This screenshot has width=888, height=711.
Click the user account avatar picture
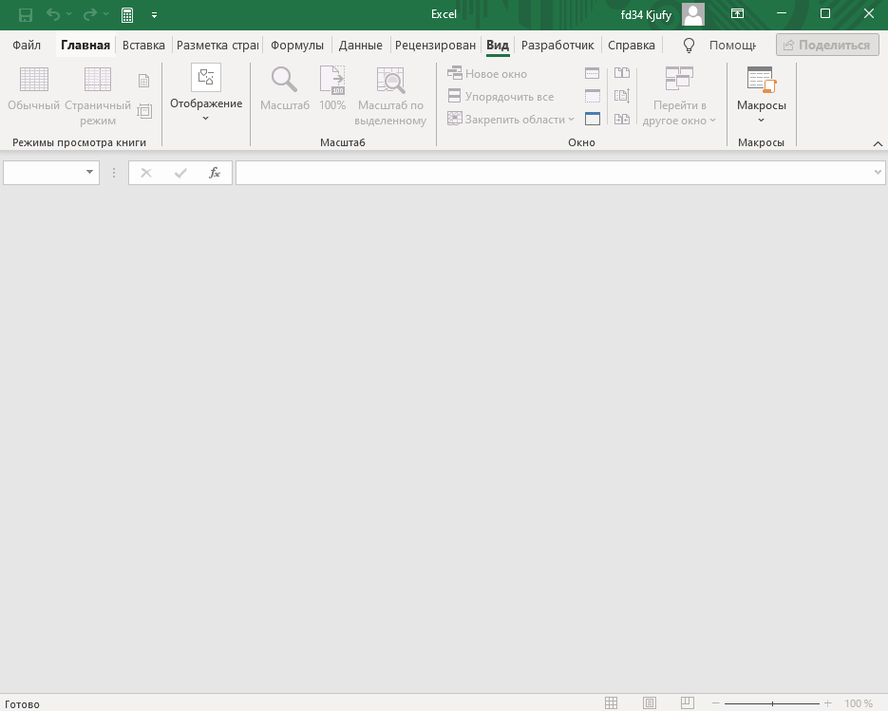pyautogui.click(x=693, y=14)
